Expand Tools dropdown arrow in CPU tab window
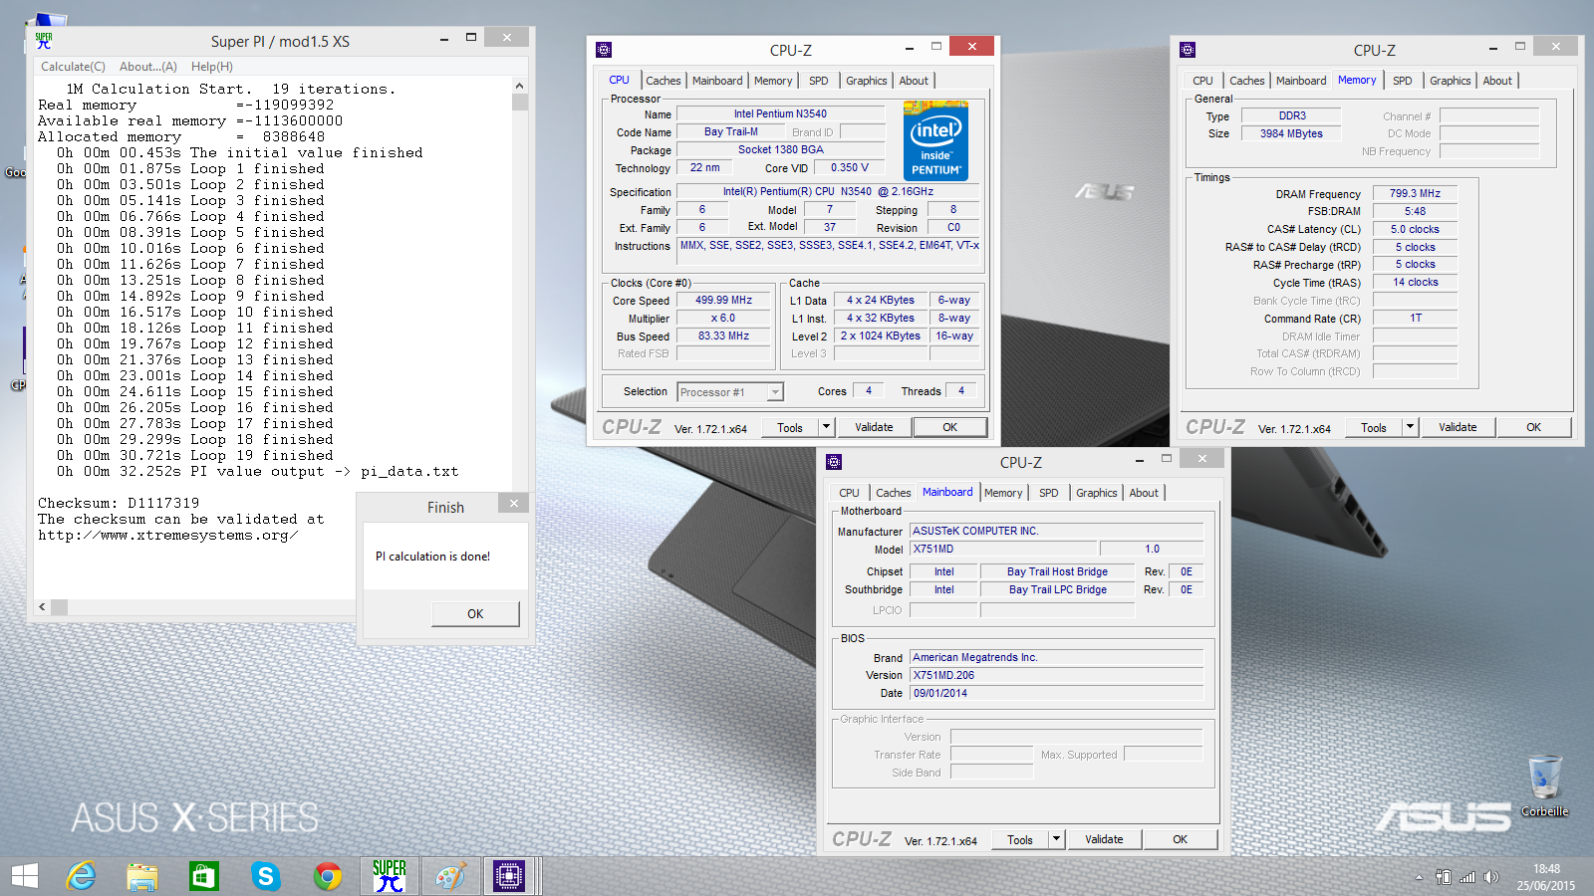1594x896 pixels. coord(826,427)
